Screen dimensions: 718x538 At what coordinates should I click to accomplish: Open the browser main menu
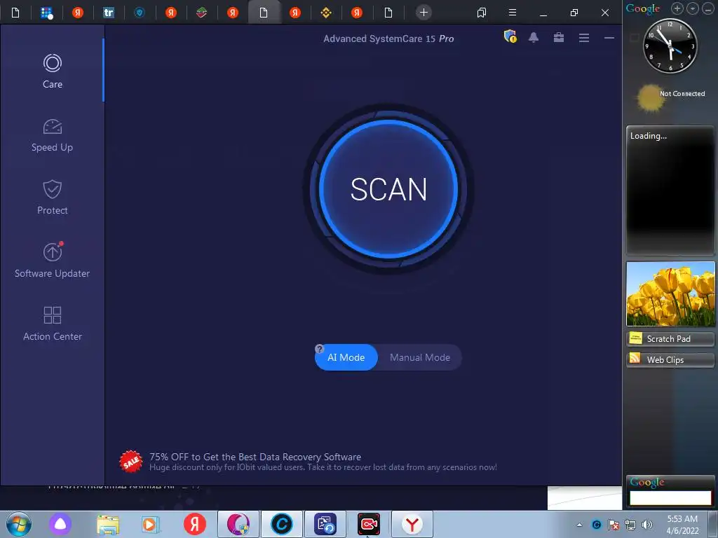[x=513, y=13]
